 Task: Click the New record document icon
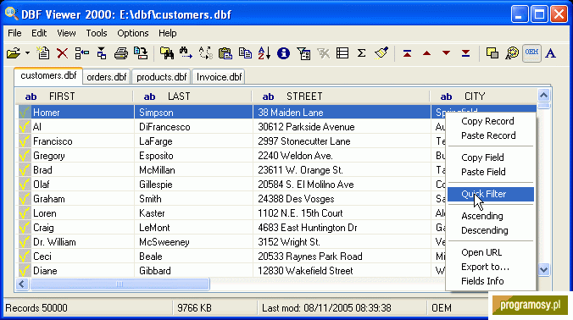coord(43,53)
